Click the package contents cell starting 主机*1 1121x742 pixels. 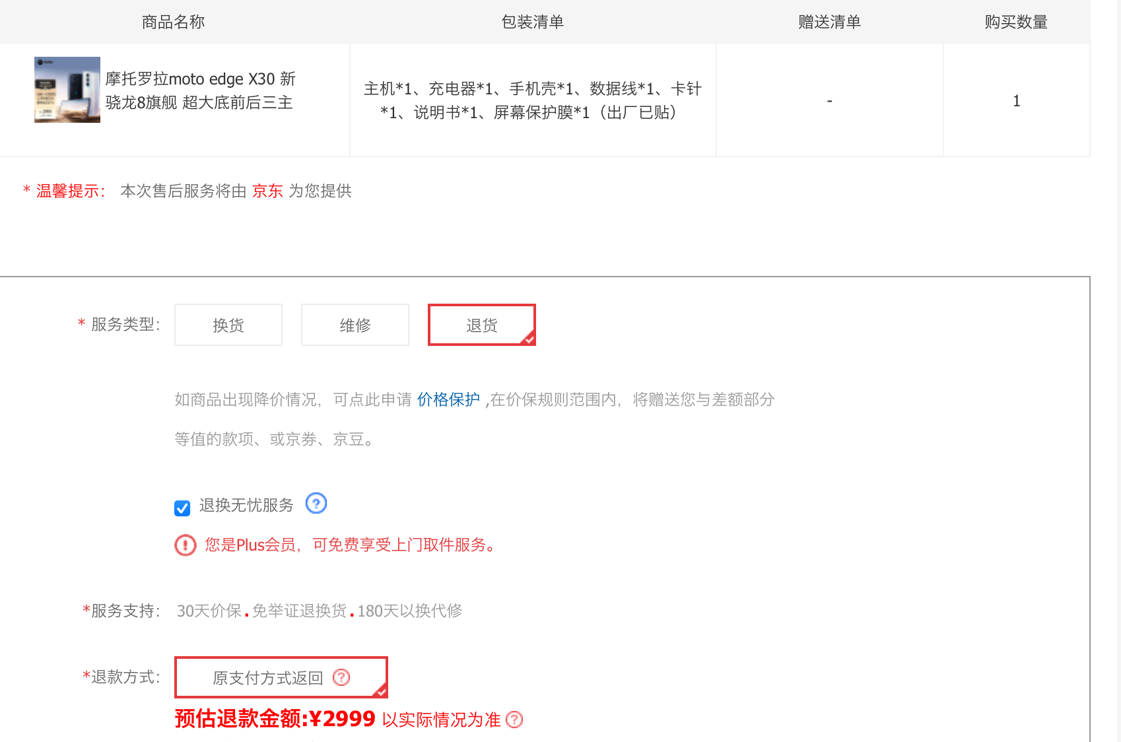(533, 100)
